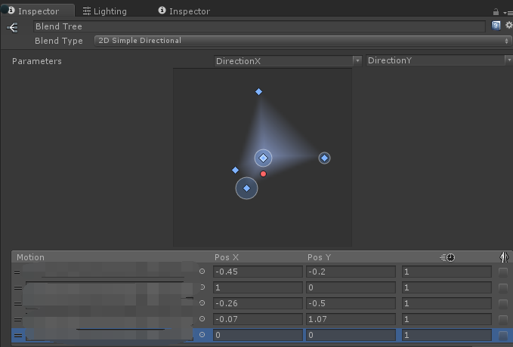The image size is (513, 347).
Task: Click Pos Y field showing -0.5
Action: pos(351,303)
